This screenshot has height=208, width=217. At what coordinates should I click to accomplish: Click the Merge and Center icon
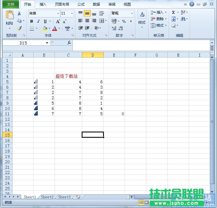102,21
